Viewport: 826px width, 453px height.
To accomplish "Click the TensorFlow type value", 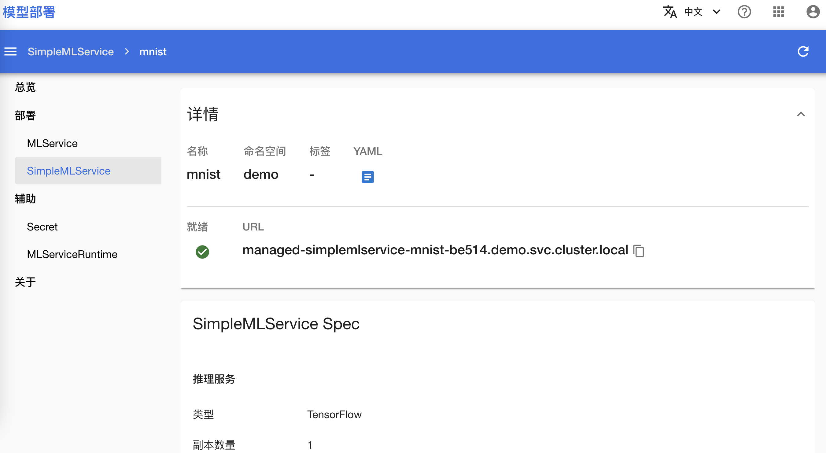I will click(334, 414).
